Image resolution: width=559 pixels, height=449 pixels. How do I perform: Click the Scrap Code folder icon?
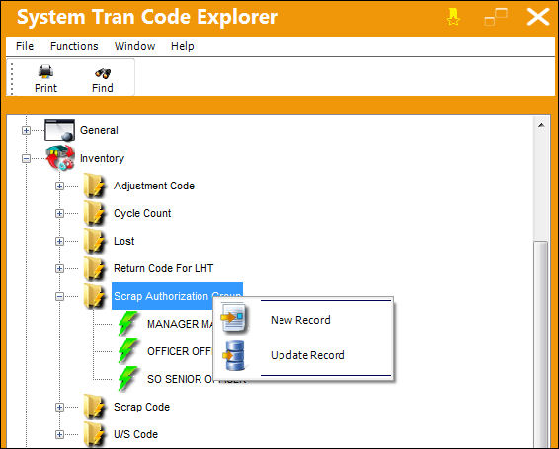click(94, 407)
